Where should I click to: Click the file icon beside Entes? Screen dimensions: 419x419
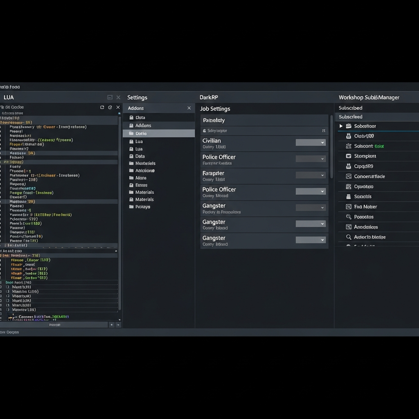(131, 185)
